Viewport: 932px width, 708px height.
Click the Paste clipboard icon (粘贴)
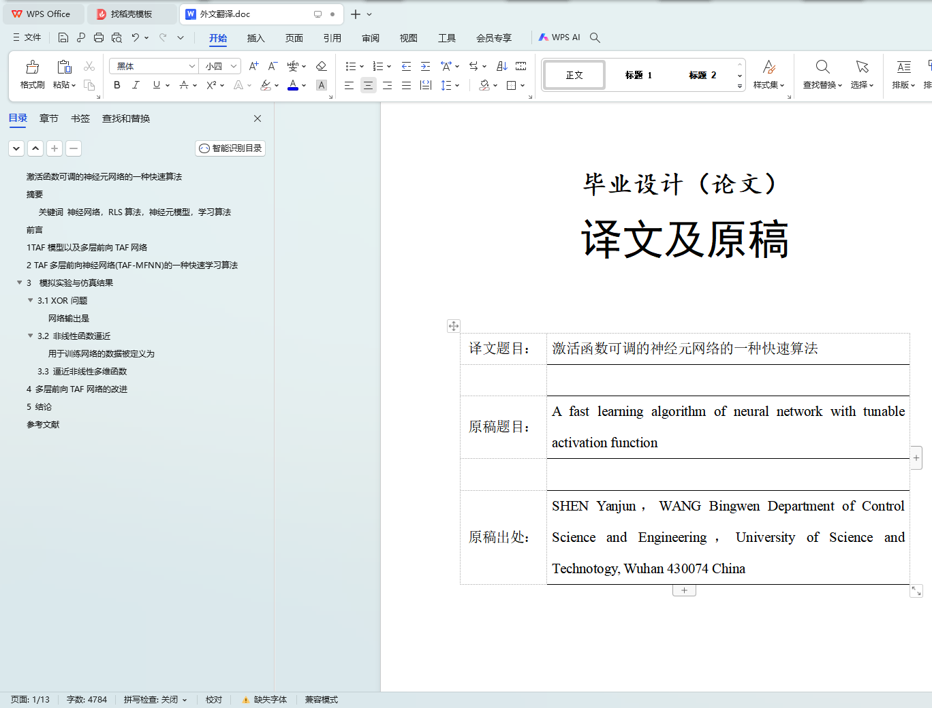pyautogui.click(x=64, y=67)
